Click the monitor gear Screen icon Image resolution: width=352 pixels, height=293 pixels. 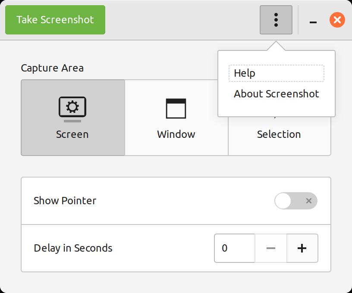[72, 109]
